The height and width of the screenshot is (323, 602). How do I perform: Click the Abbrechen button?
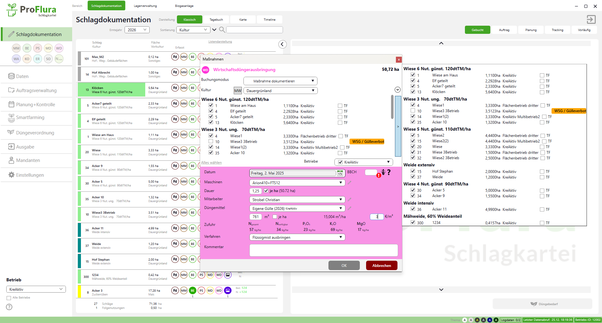click(x=381, y=266)
